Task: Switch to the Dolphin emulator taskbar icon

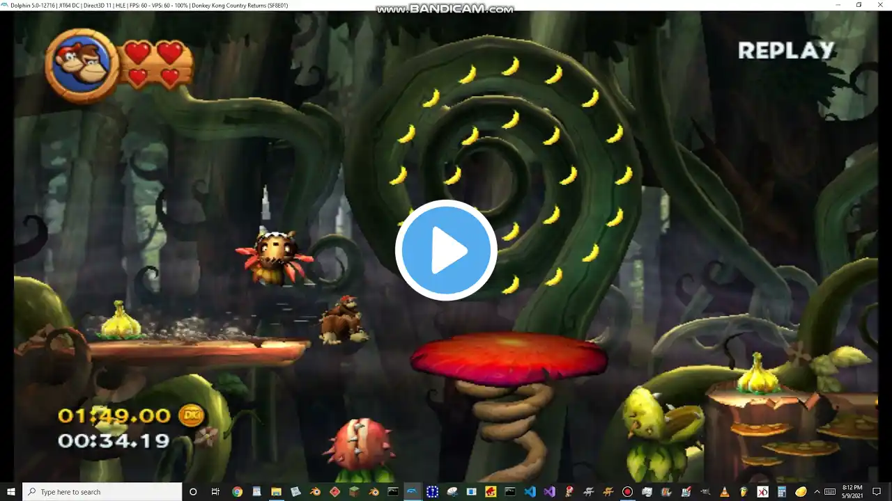Action: point(413,492)
